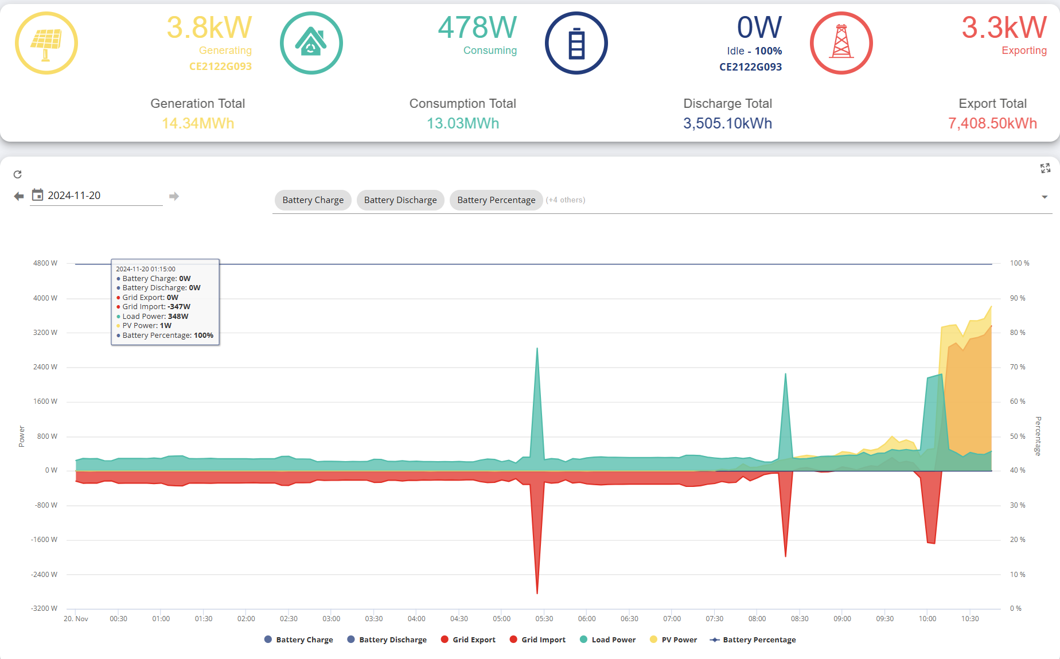Select the Battery Percentage chip
The image size is (1060, 659).
point(496,200)
